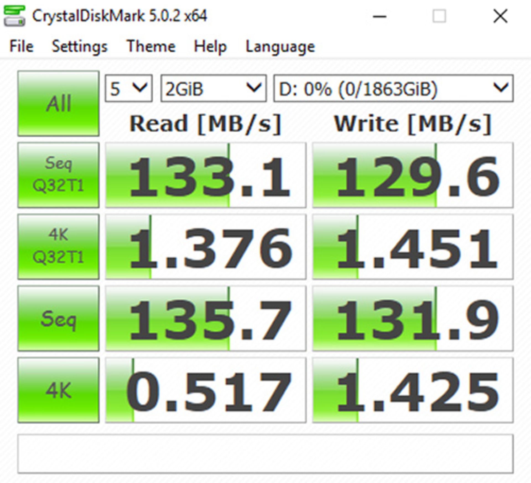Minimize the CrystalDiskMark window
531x483 pixels.
coord(379,16)
